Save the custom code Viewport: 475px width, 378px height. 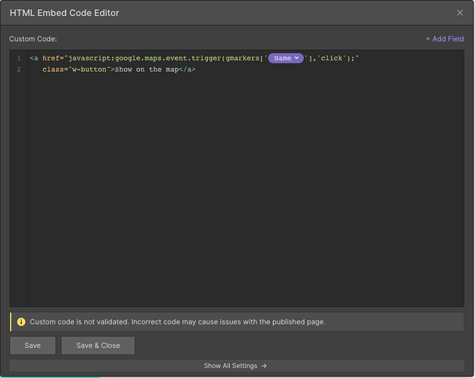click(33, 345)
